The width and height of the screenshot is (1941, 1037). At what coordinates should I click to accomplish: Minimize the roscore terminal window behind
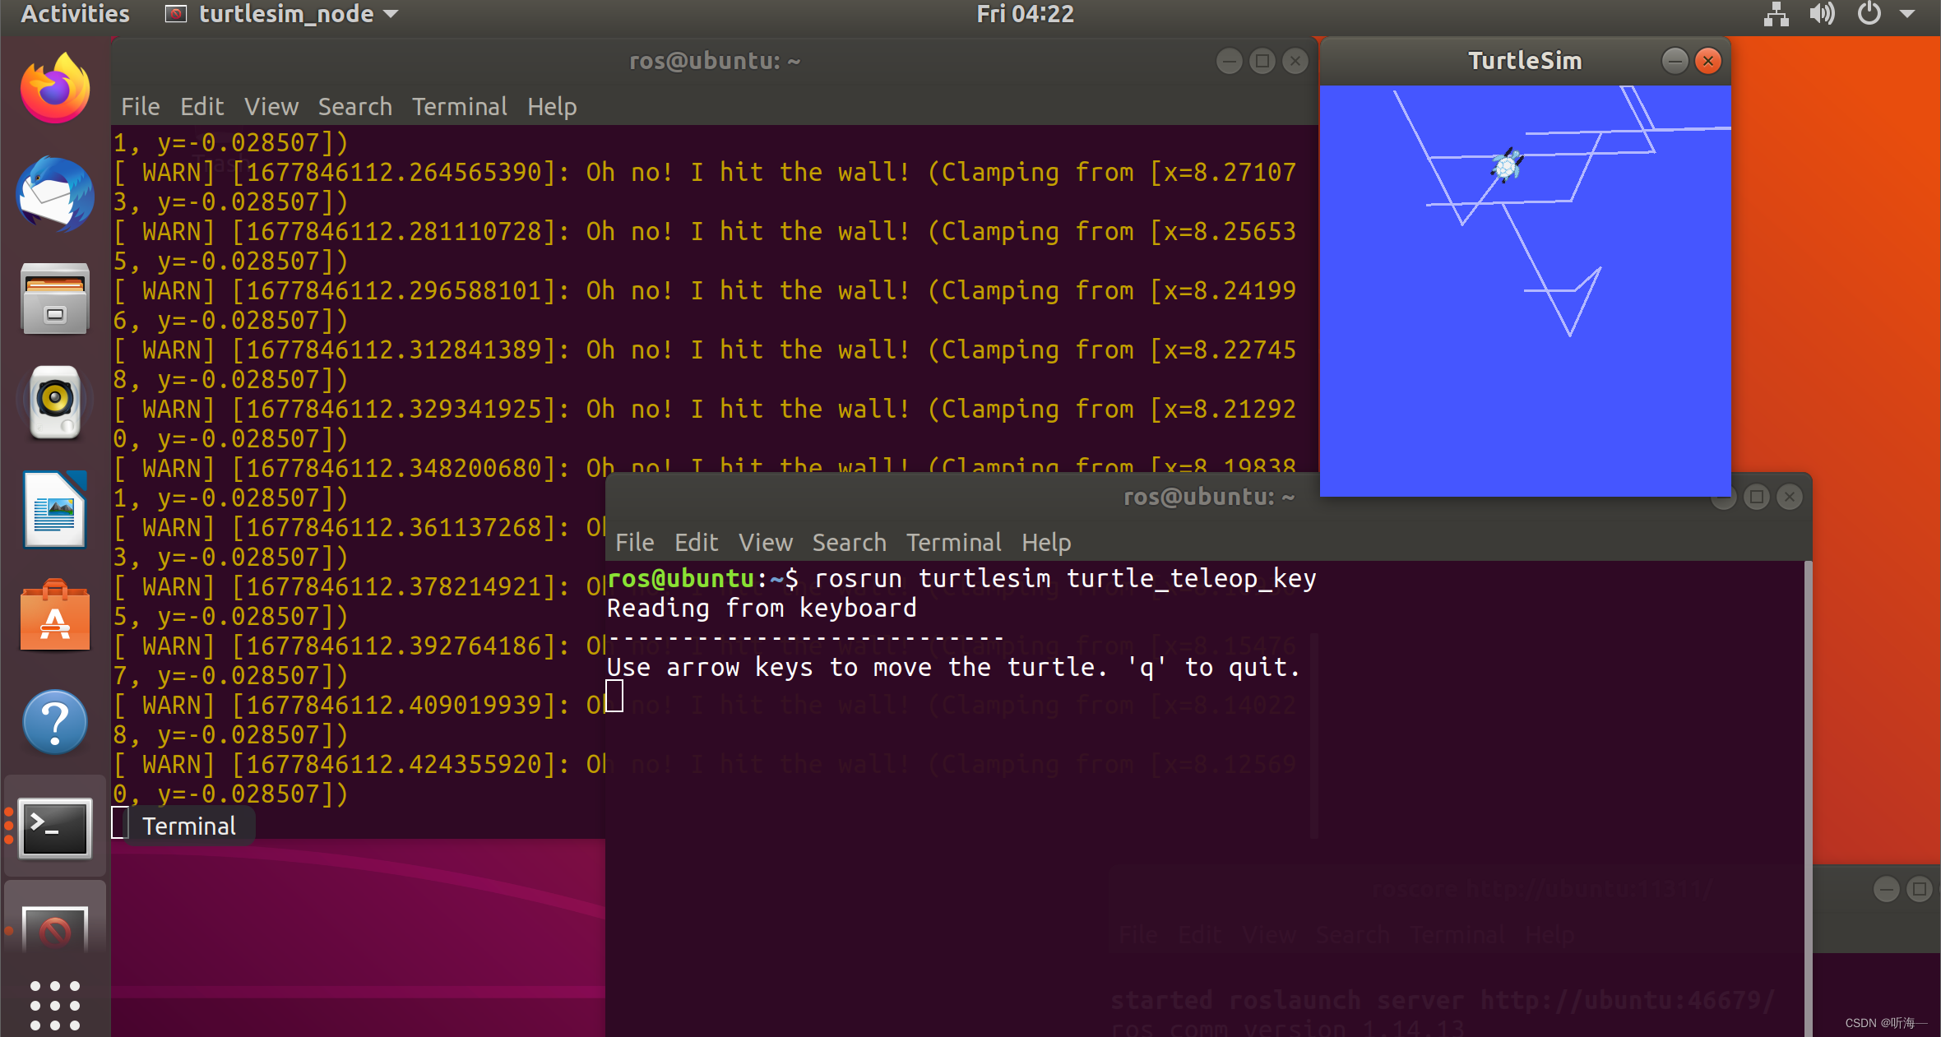pos(1886,889)
